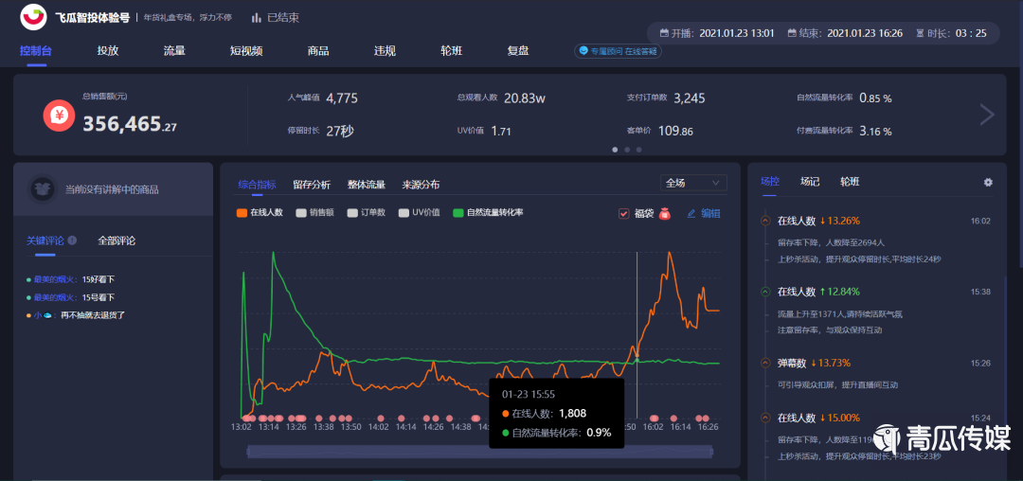1023x481 pixels.
Task: Click the chart time-range slider bar
Action: click(479, 451)
